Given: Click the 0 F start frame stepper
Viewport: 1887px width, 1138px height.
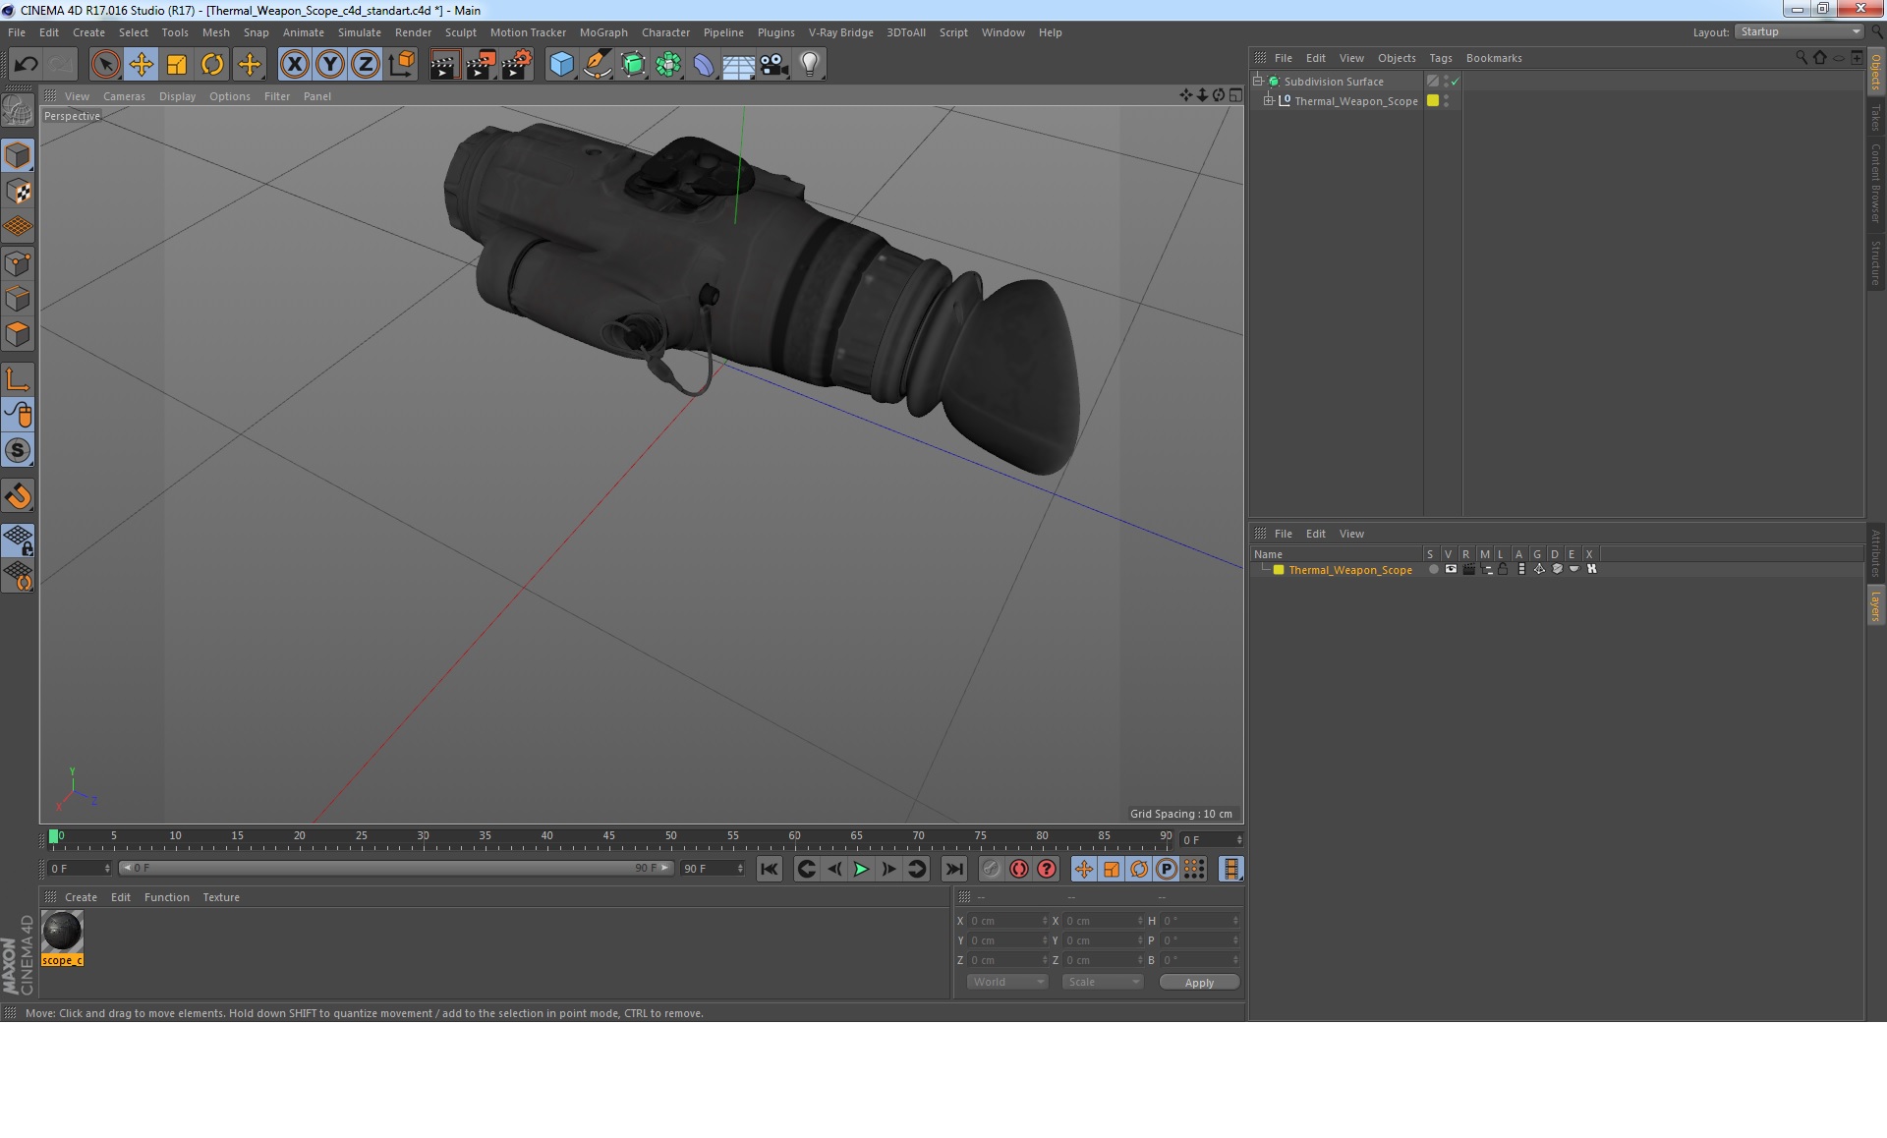Looking at the screenshot, I should 107,869.
